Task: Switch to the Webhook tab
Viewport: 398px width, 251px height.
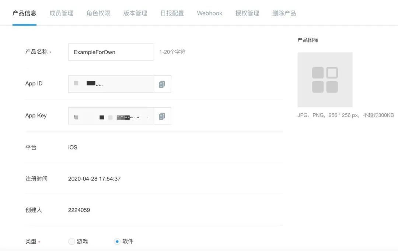Action: tap(209, 13)
